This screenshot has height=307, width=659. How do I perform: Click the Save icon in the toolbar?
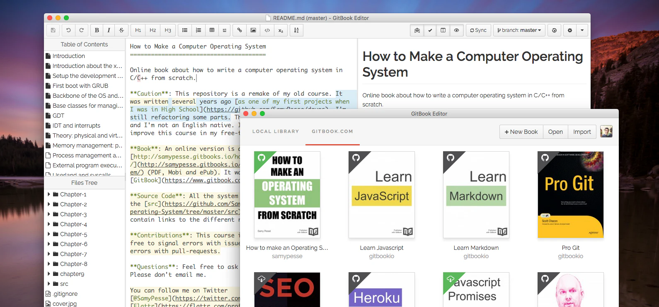[x=53, y=30]
